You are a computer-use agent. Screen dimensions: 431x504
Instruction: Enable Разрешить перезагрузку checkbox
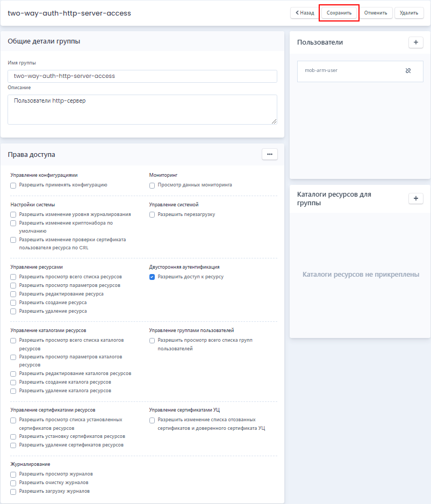tap(152, 215)
